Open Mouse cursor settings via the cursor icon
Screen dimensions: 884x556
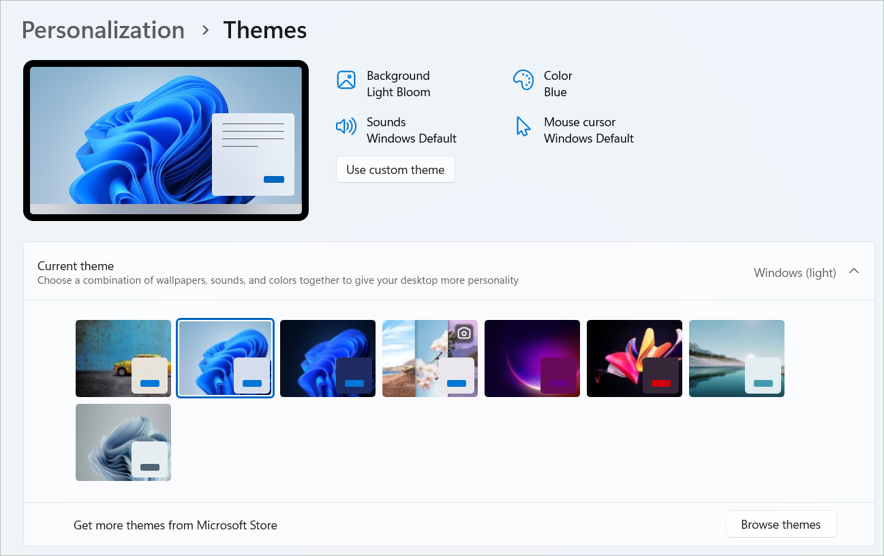pos(522,126)
